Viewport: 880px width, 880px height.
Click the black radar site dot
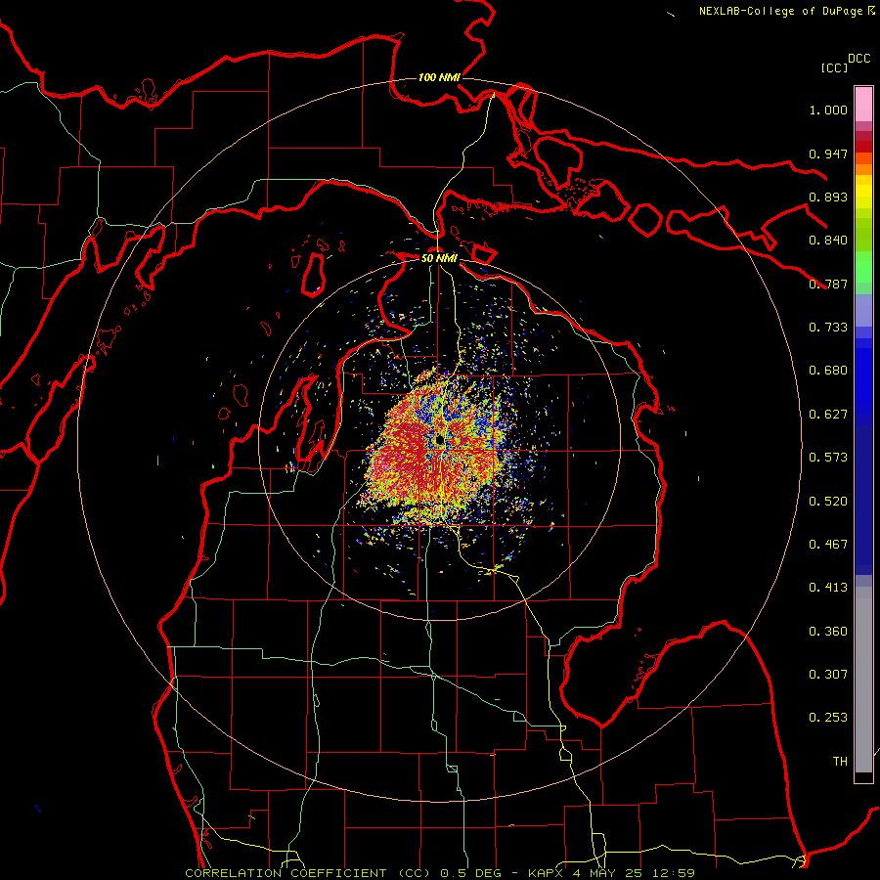439,441
